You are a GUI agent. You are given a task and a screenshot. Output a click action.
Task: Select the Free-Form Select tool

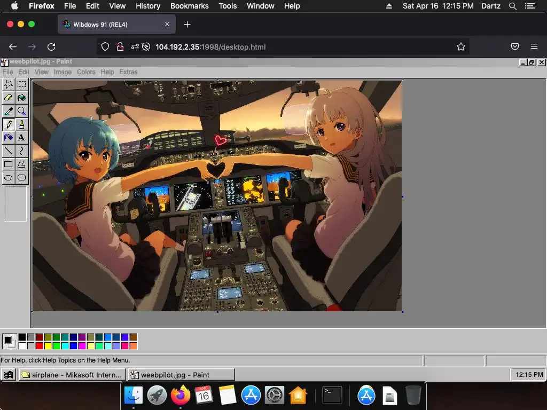(9, 84)
